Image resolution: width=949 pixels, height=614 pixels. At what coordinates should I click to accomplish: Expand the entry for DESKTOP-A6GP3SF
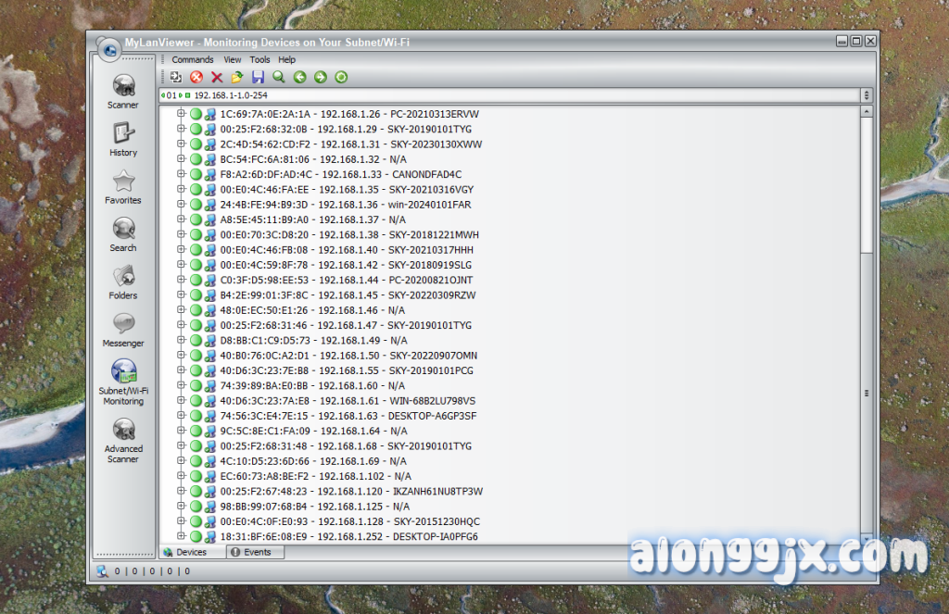pos(180,416)
